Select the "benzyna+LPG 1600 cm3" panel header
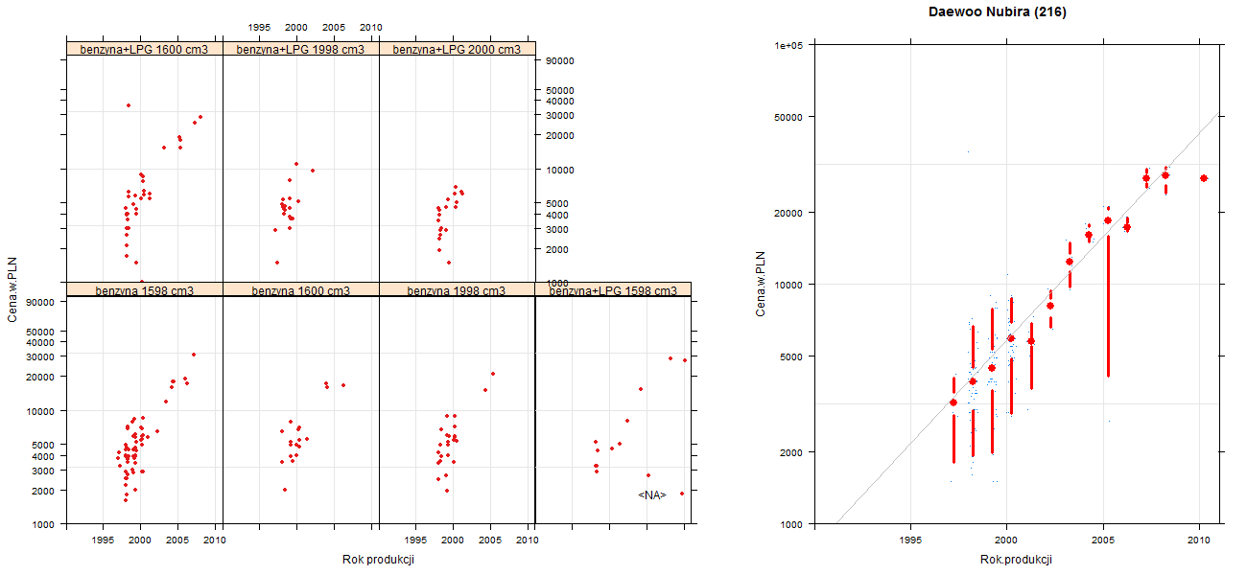 [x=144, y=49]
